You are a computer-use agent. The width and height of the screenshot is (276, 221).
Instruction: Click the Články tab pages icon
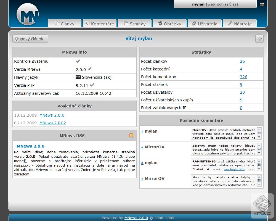57,23
